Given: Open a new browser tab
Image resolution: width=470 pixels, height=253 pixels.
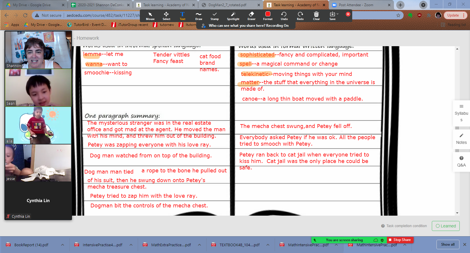Looking at the screenshot, I should click(x=400, y=5).
